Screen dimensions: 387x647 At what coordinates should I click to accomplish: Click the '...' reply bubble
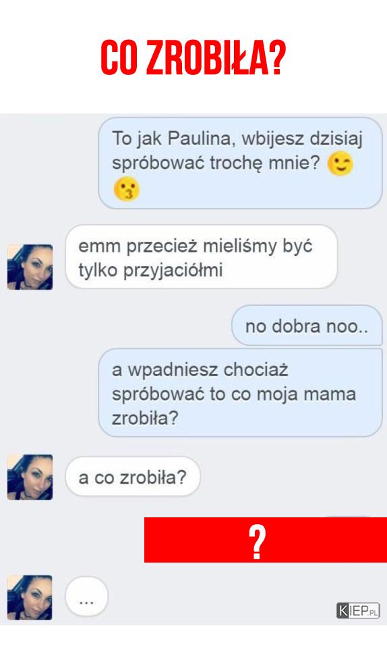coord(86,596)
